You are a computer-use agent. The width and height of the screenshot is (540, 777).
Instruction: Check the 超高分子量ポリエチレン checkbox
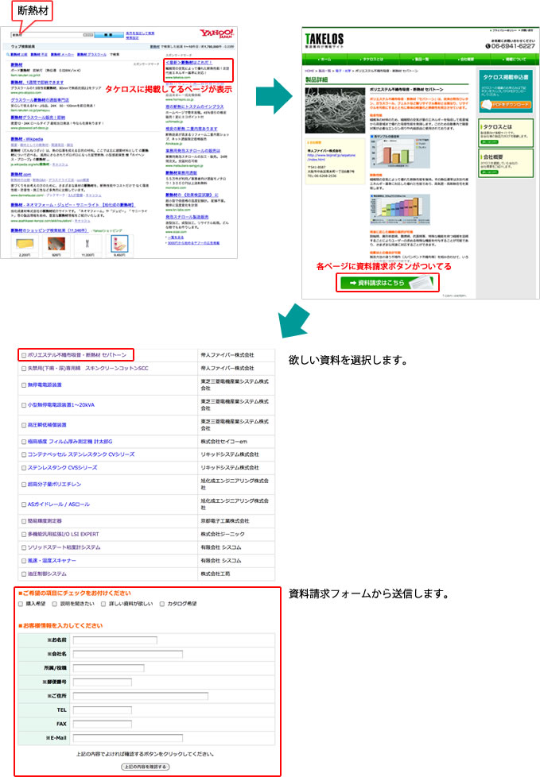click(23, 485)
